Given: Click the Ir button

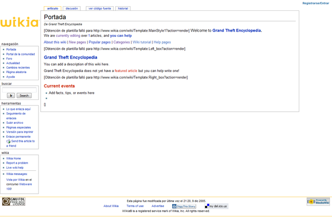Looking at the screenshot, I should [11, 96].
